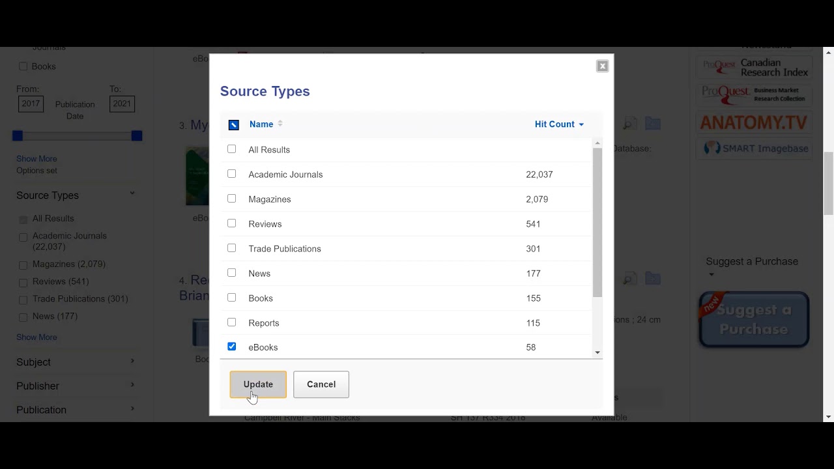Enable the Trade Publications checkbox
The image size is (834, 469).
click(232, 248)
